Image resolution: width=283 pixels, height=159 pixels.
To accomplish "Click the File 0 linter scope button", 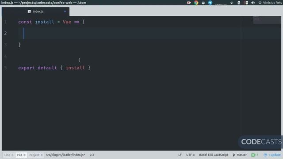I will pyautogui.click(x=21, y=155).
